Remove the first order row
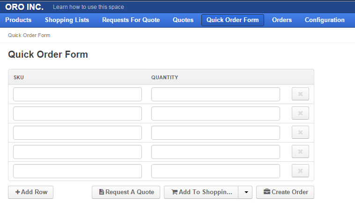The width and height of the screenshot is (355, 219). pyautogui.click(x=300, y=94)
